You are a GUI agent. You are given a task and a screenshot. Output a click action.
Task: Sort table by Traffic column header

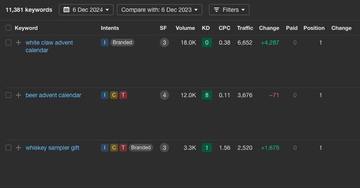(245, 28)
